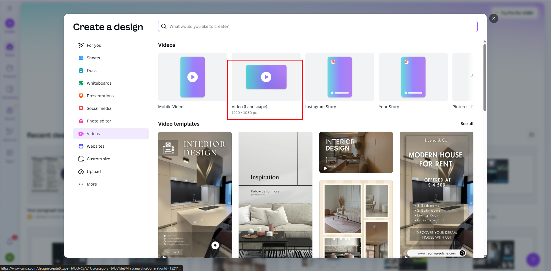The image size is (551, 271).
Task: Switch to the For you section
Action: tap(94, 45)
